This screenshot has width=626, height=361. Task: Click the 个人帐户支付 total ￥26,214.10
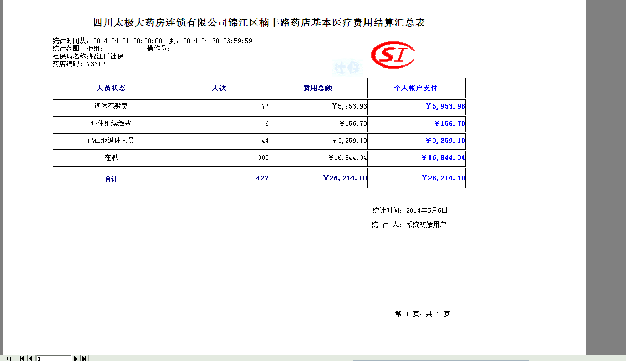443,178
